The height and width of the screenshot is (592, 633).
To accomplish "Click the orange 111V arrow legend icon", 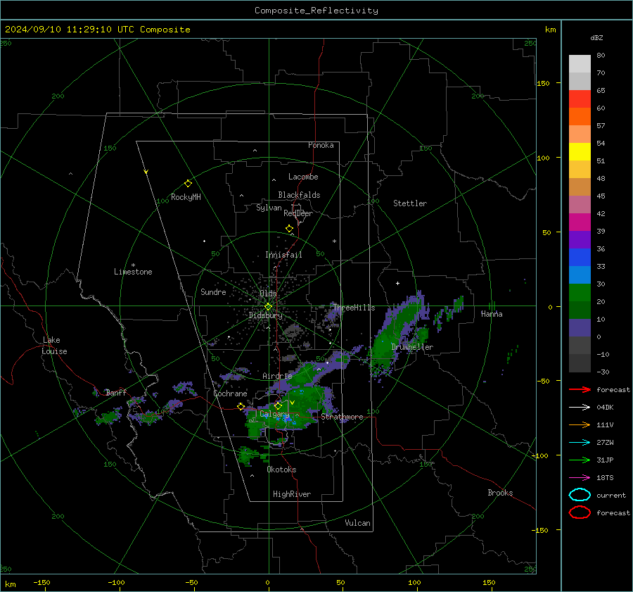I will (580, 424).
